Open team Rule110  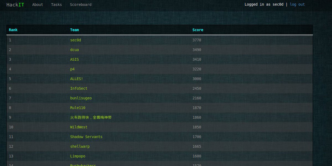[x=78, y=108]
